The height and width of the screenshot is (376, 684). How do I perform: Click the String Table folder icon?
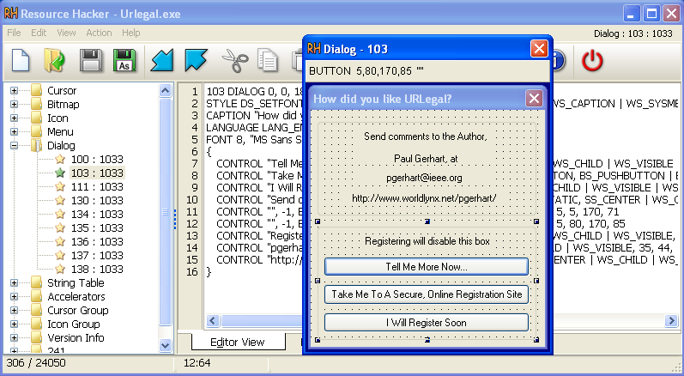click(x=37, y=282)
